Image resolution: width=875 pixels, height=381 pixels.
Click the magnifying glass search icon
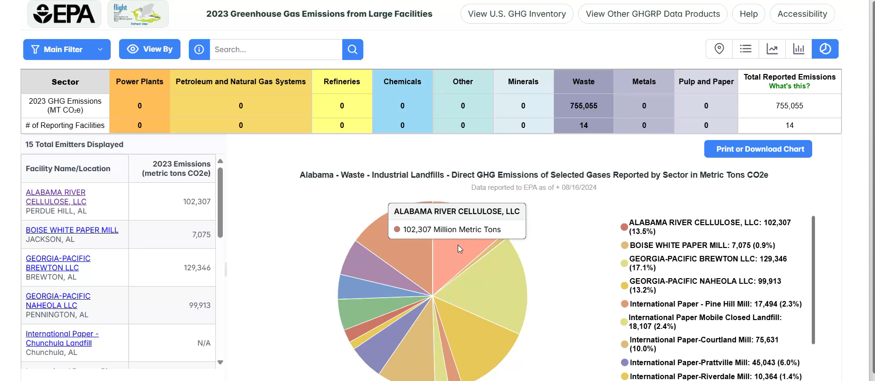tap(353, 49)
